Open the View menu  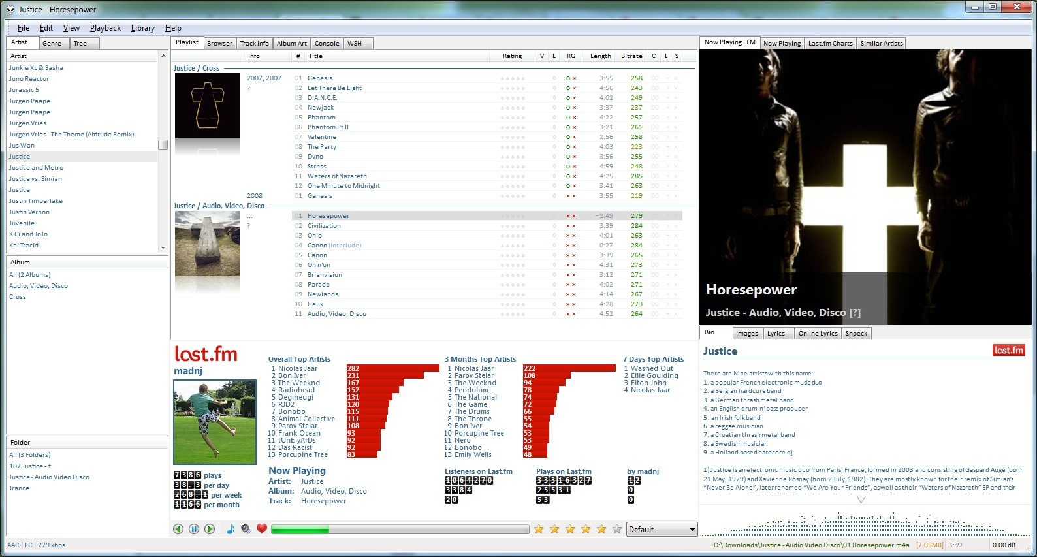[x=71, y=28]
